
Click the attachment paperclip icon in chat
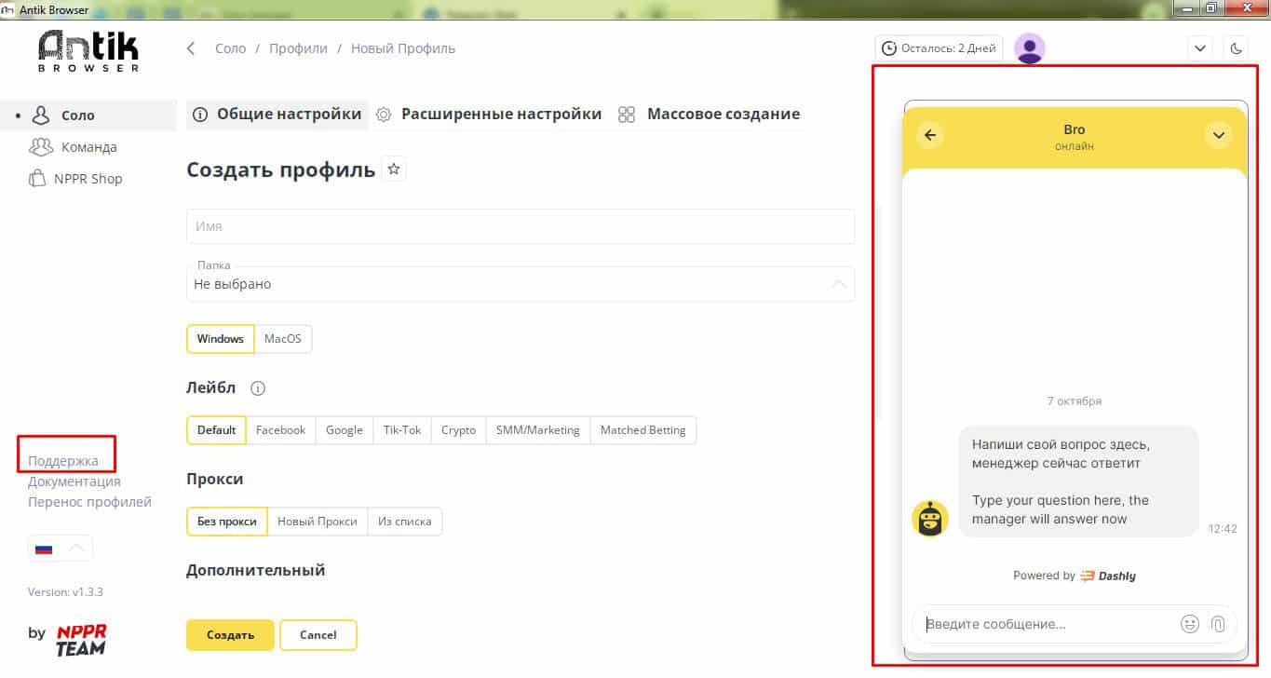click(1218, 624)
